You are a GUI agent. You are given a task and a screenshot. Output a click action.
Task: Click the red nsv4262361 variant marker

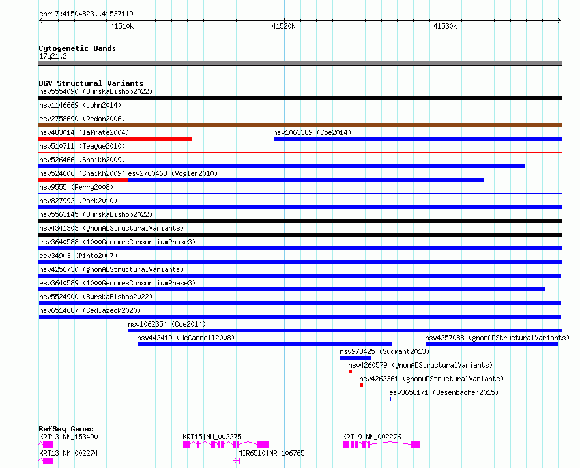point(362,385)
